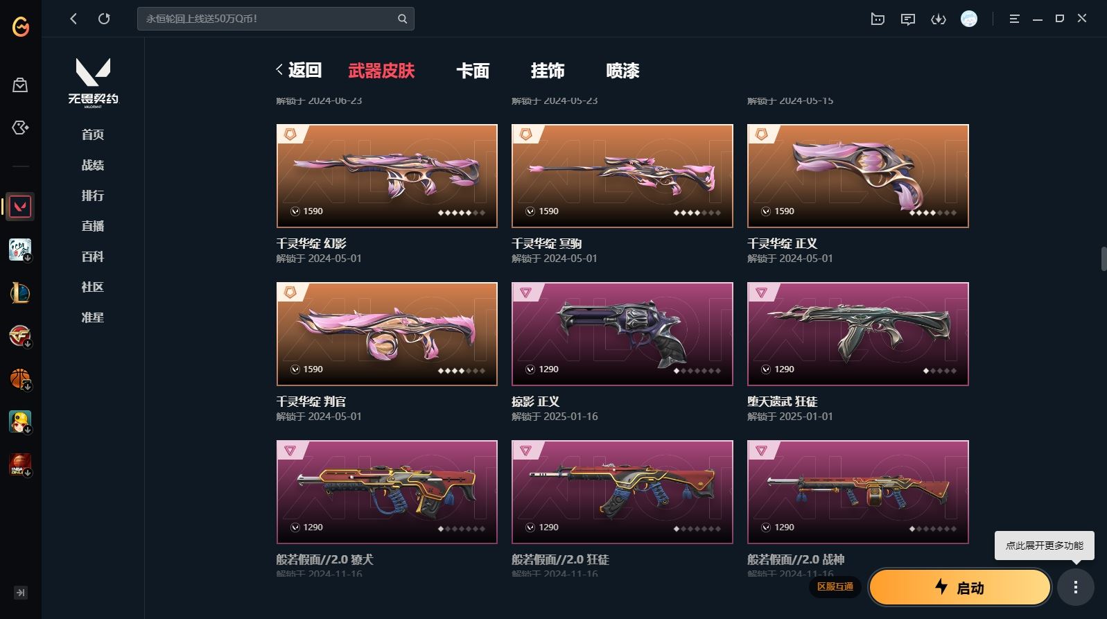Select the Valorant game icon in sidebar

pos(20,207)
